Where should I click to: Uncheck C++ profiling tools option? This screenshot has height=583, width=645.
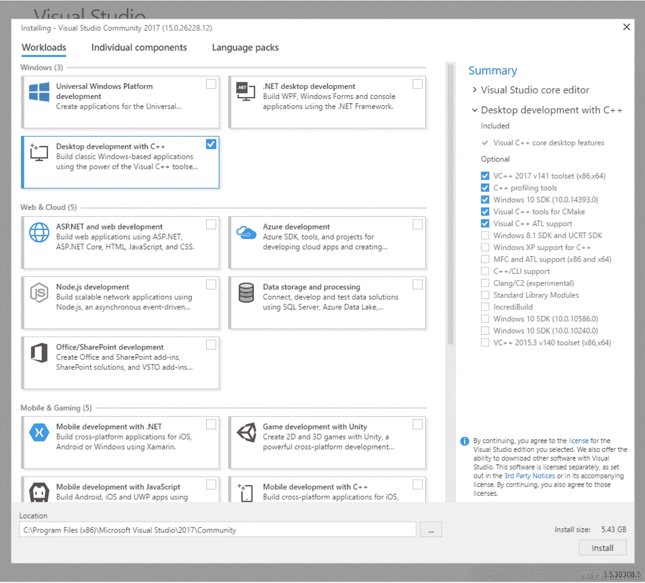coord(485,188)
